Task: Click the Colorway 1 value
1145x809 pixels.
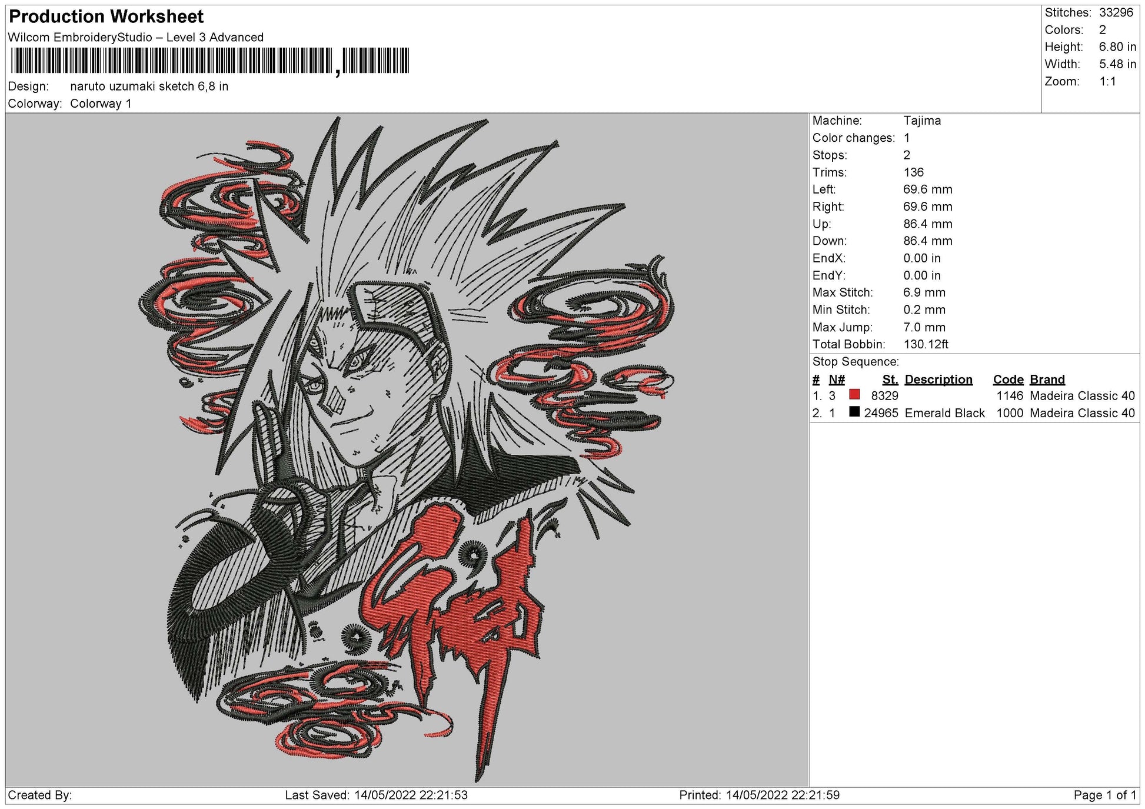Action: tap(101, 104)
